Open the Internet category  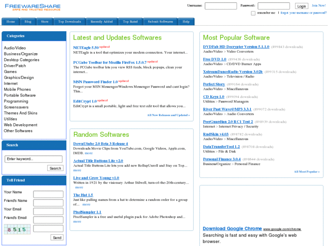[x=11, y=84]
